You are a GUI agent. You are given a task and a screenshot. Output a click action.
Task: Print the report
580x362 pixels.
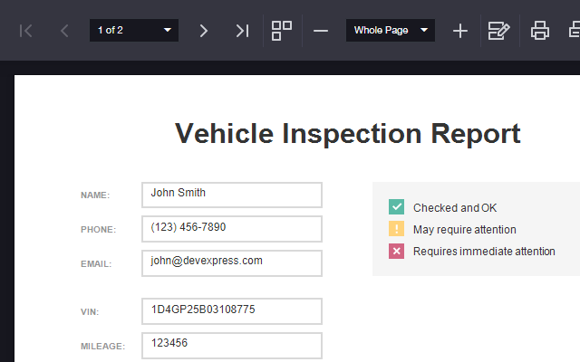[540, 31]
